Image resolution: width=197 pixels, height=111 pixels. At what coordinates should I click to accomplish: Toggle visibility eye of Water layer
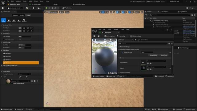(x=6, y=57)
